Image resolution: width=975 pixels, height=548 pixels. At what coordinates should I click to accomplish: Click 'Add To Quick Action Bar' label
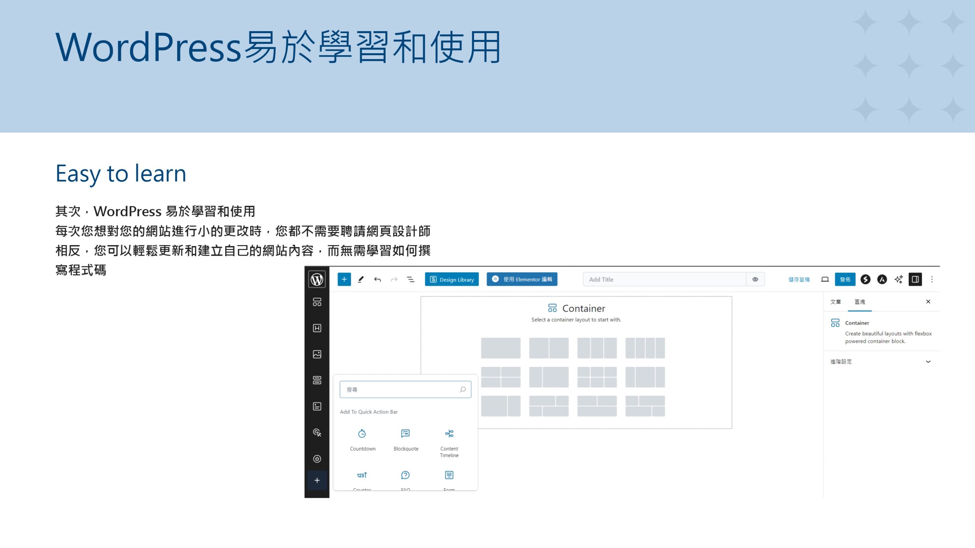[x=369, y=412]
